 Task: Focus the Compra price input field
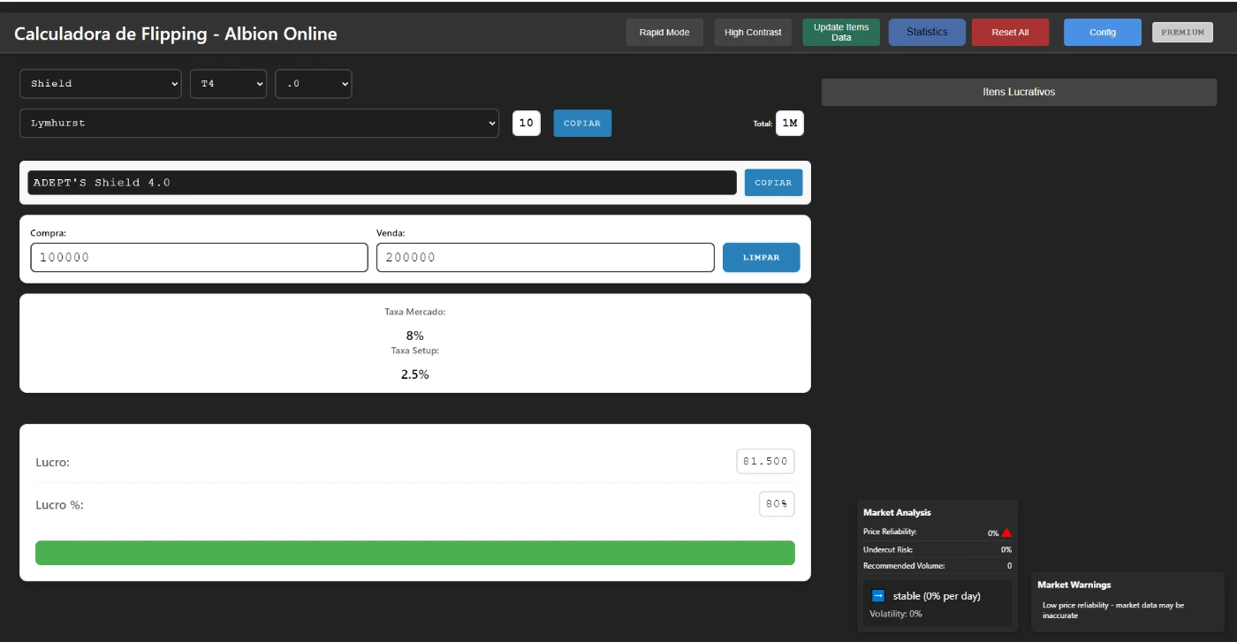(199, 258)
